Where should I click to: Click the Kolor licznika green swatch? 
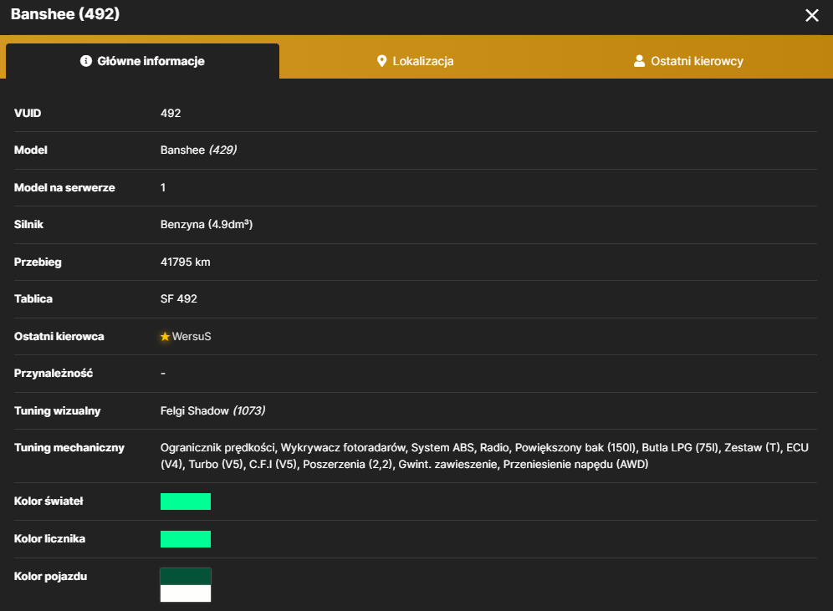coord(186,539)
